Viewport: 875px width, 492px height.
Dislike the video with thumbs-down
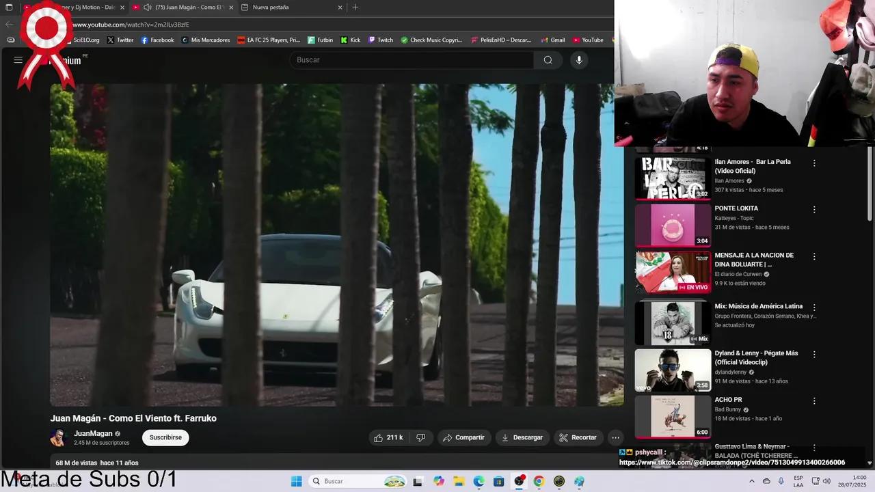coord(421,437)
